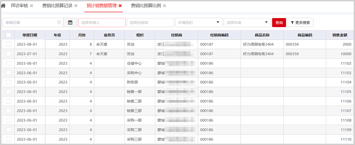Click the home icon in tab bar
This screenshot has height=145, width=355.
[x=4, y=6]
